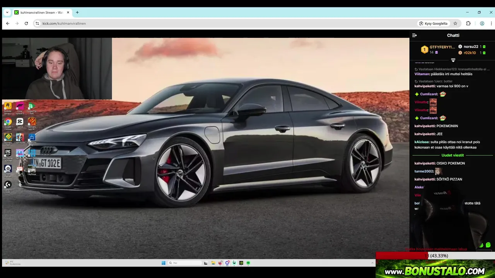Open Chrome profile avatar
This screenshot has width=495, height=278.
click(x=482, y=24)
